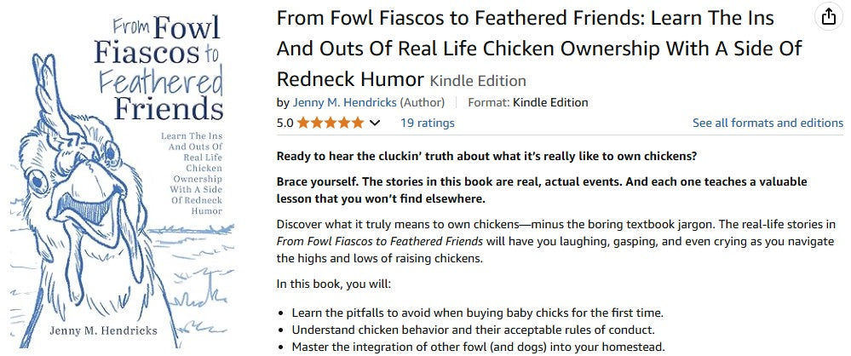
Task: Click the book's main title heading
Action: point(537,48)
